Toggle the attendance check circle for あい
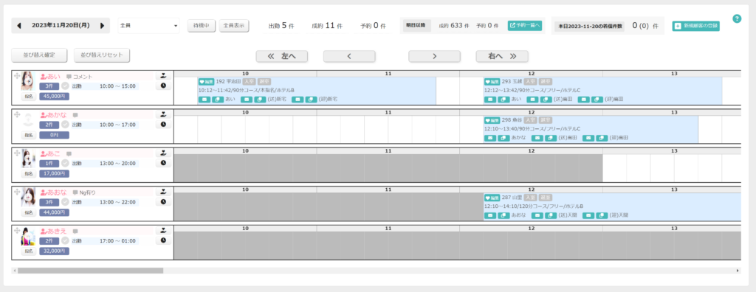The image size is (756, 292). [65, 86]
